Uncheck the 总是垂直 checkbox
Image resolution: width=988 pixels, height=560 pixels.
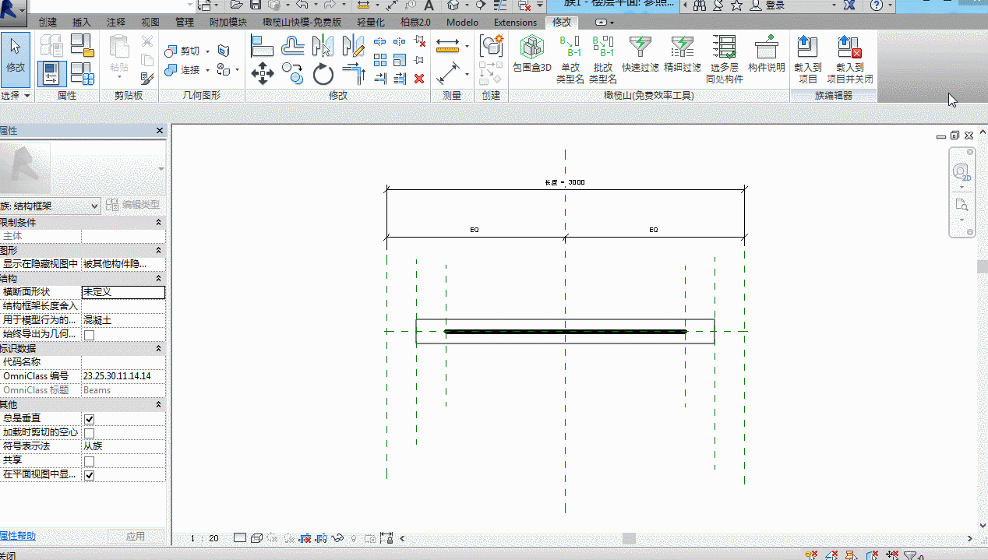89,419
